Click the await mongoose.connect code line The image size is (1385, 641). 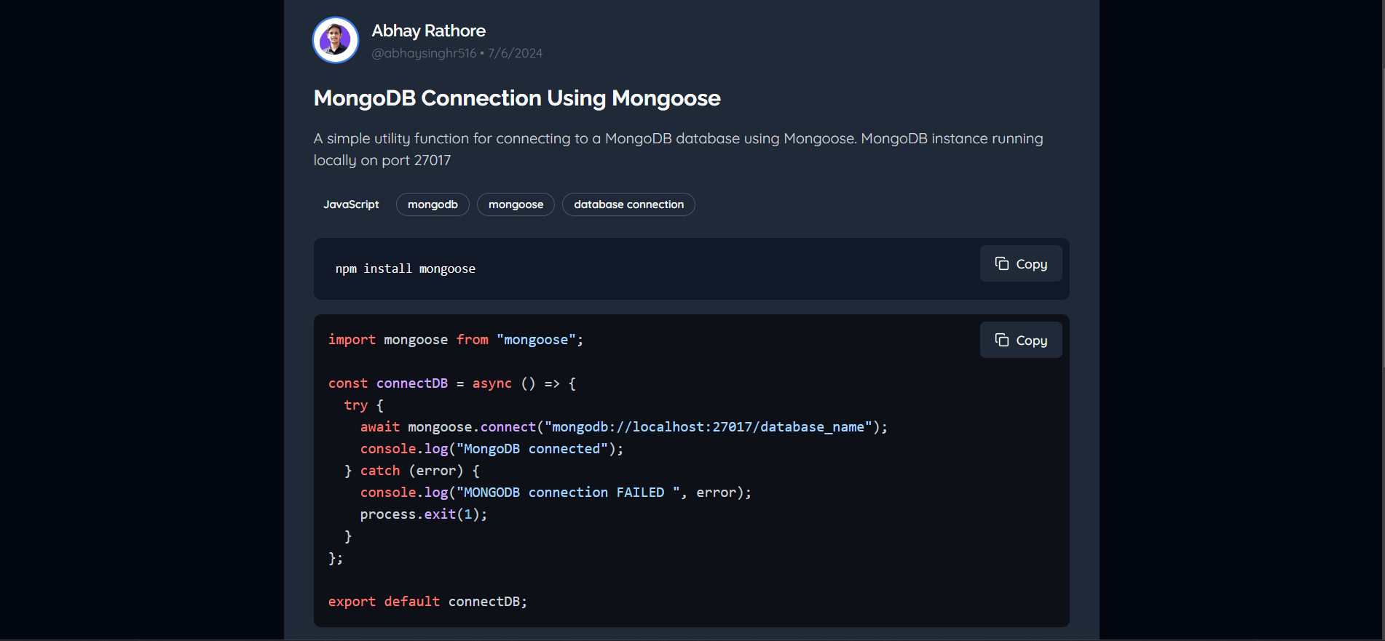(624, 427)
